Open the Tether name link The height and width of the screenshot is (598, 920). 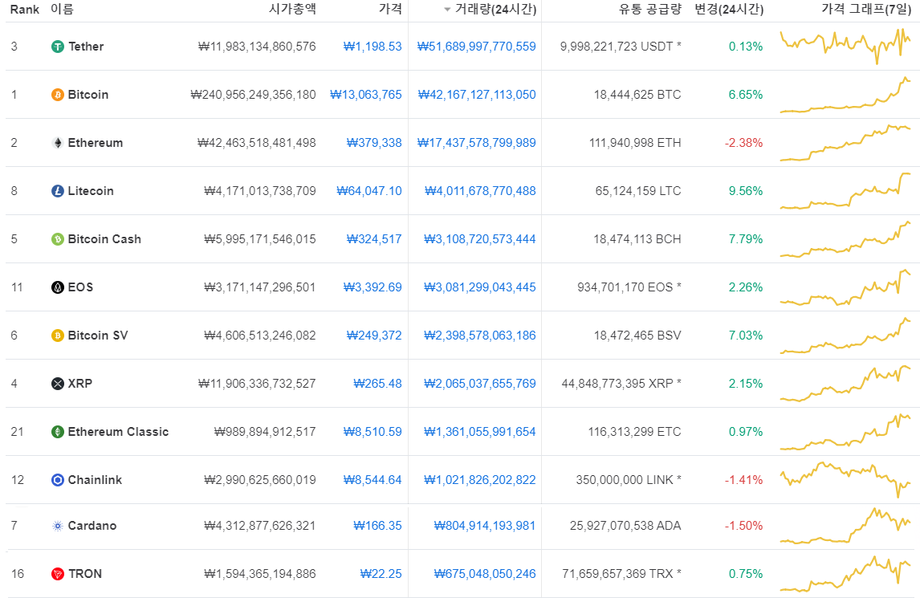coord(86,47)
